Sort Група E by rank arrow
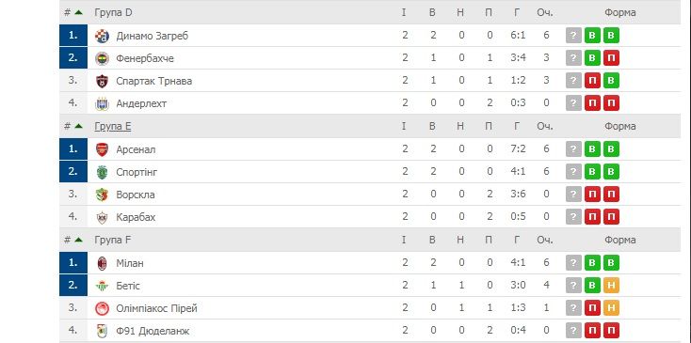 click(78, 126)
